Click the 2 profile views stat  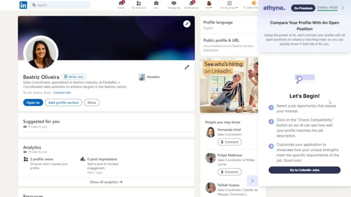click(41, 159)
